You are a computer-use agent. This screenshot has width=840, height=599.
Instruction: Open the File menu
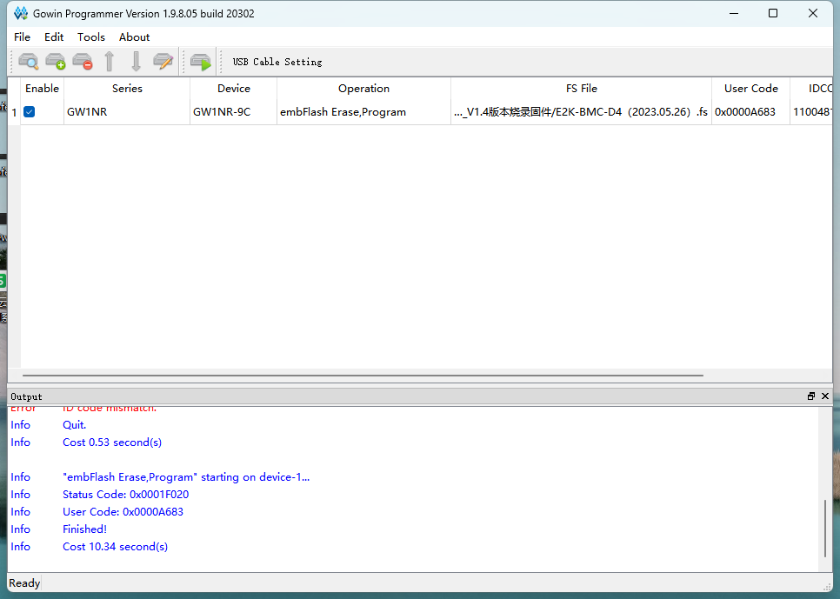(x=22, y=37)
